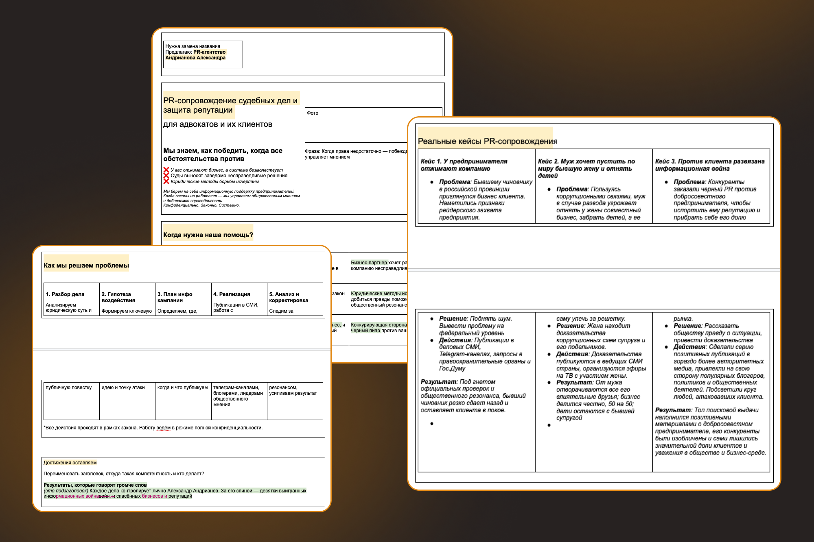This screenshot has width=814, height=542.
Task: Click the red-underlined word 'ведём'
Action: point(164,428)
